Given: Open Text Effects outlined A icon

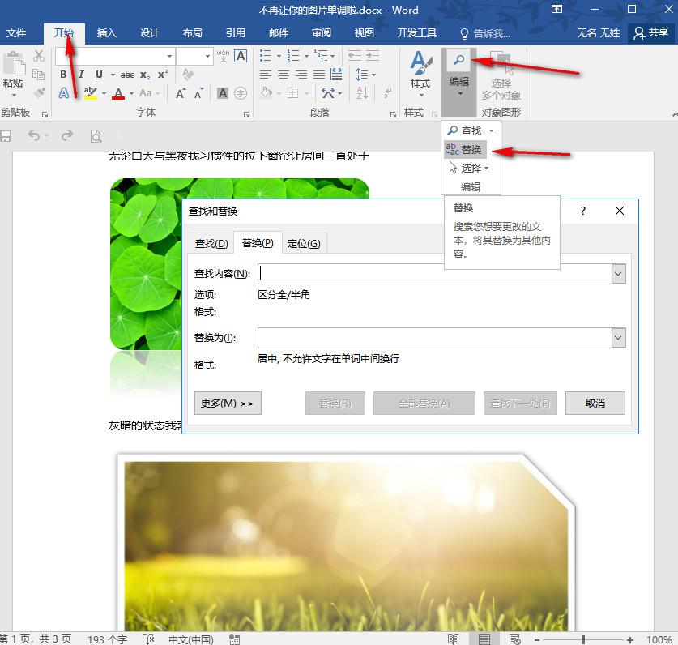Looking at the screenshot, I should (x=63, y=93).
